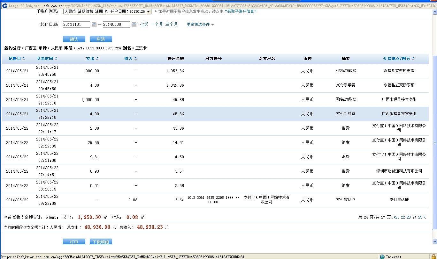Sort by 收入 income column
This screenshot has width=437, height=259.
[130, 59]
